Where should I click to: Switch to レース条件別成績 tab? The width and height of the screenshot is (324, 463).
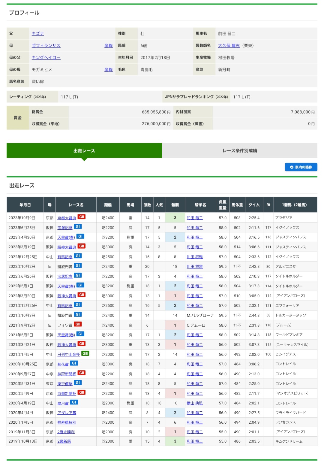pos(239,150)
